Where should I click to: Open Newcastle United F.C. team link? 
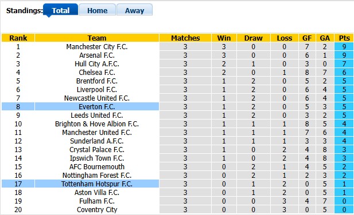pyautogui.click(x=97, y=98)
